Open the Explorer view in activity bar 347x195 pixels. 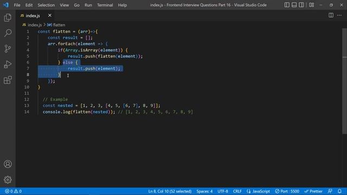pyautogui.click(x=8, y=18)
